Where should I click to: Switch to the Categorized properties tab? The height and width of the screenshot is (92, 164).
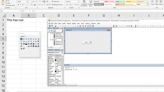click(x=57, y=55)
